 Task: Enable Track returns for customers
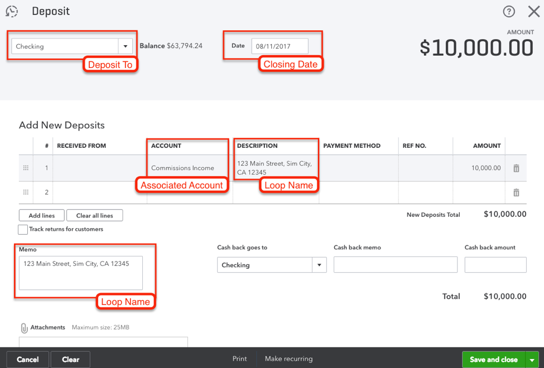22,229
